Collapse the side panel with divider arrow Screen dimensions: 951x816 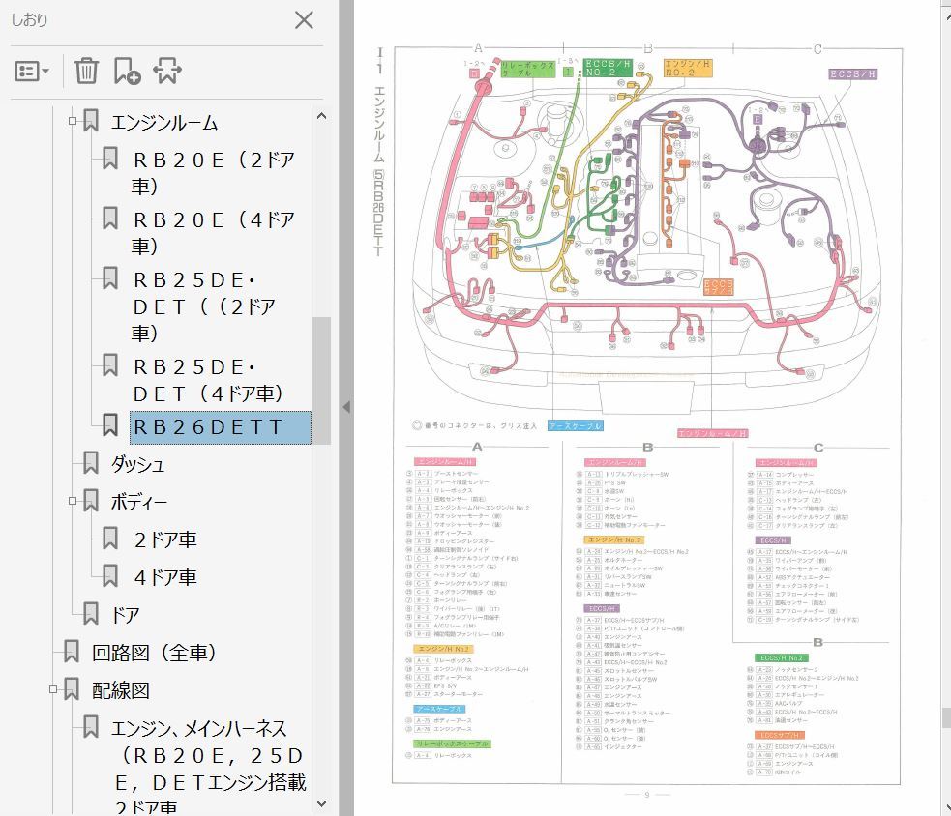click(x=346, y=407)
